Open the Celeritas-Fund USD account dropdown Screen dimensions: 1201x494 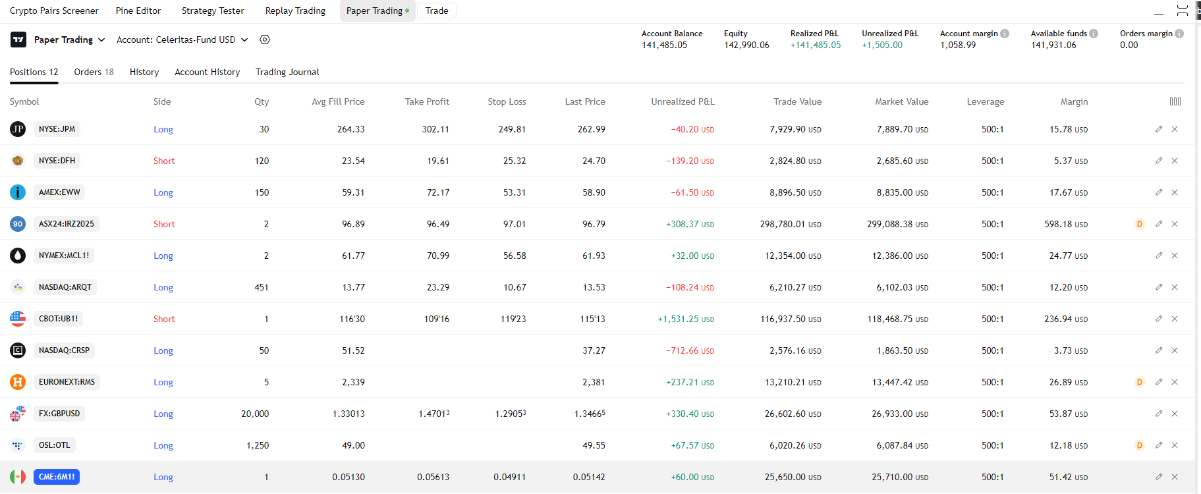(182, 40)
